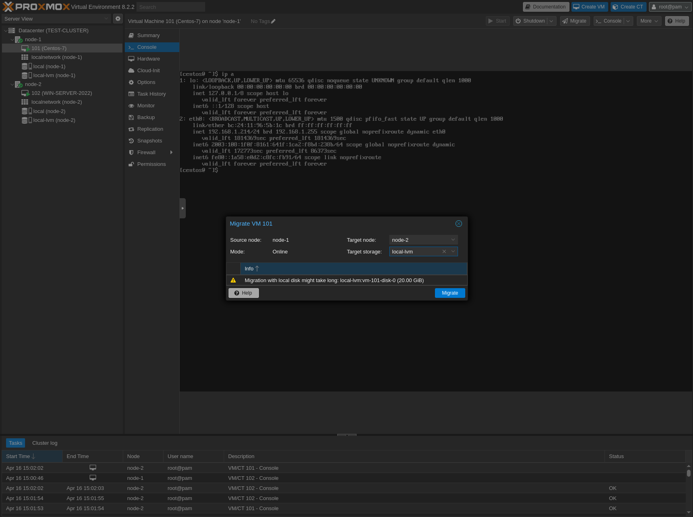Open the Hardware panel for VM 101
693x517 pixels.
tap(148, 59)
